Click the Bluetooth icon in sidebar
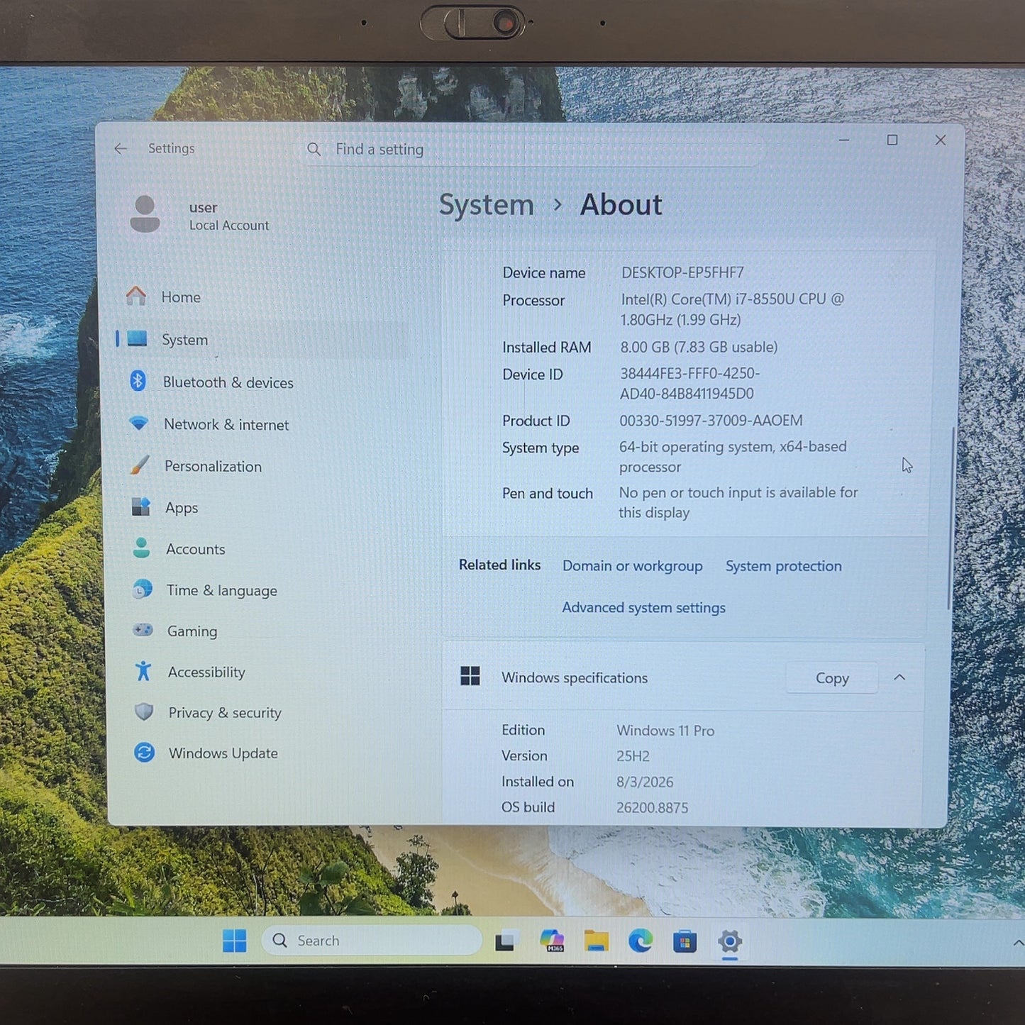Image resolution: width=1025 pixels, height=1025 pixels. (x=138, y=381)
